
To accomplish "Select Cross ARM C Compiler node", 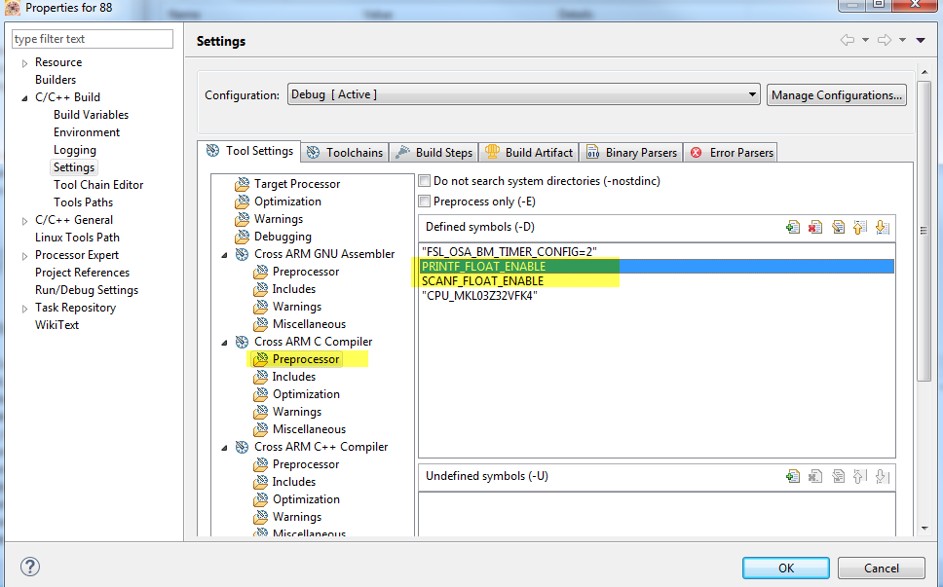I will click(313, 342).
